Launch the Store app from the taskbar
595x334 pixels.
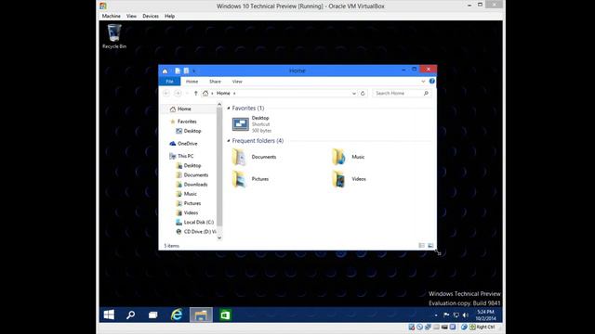tap(225, 315)
